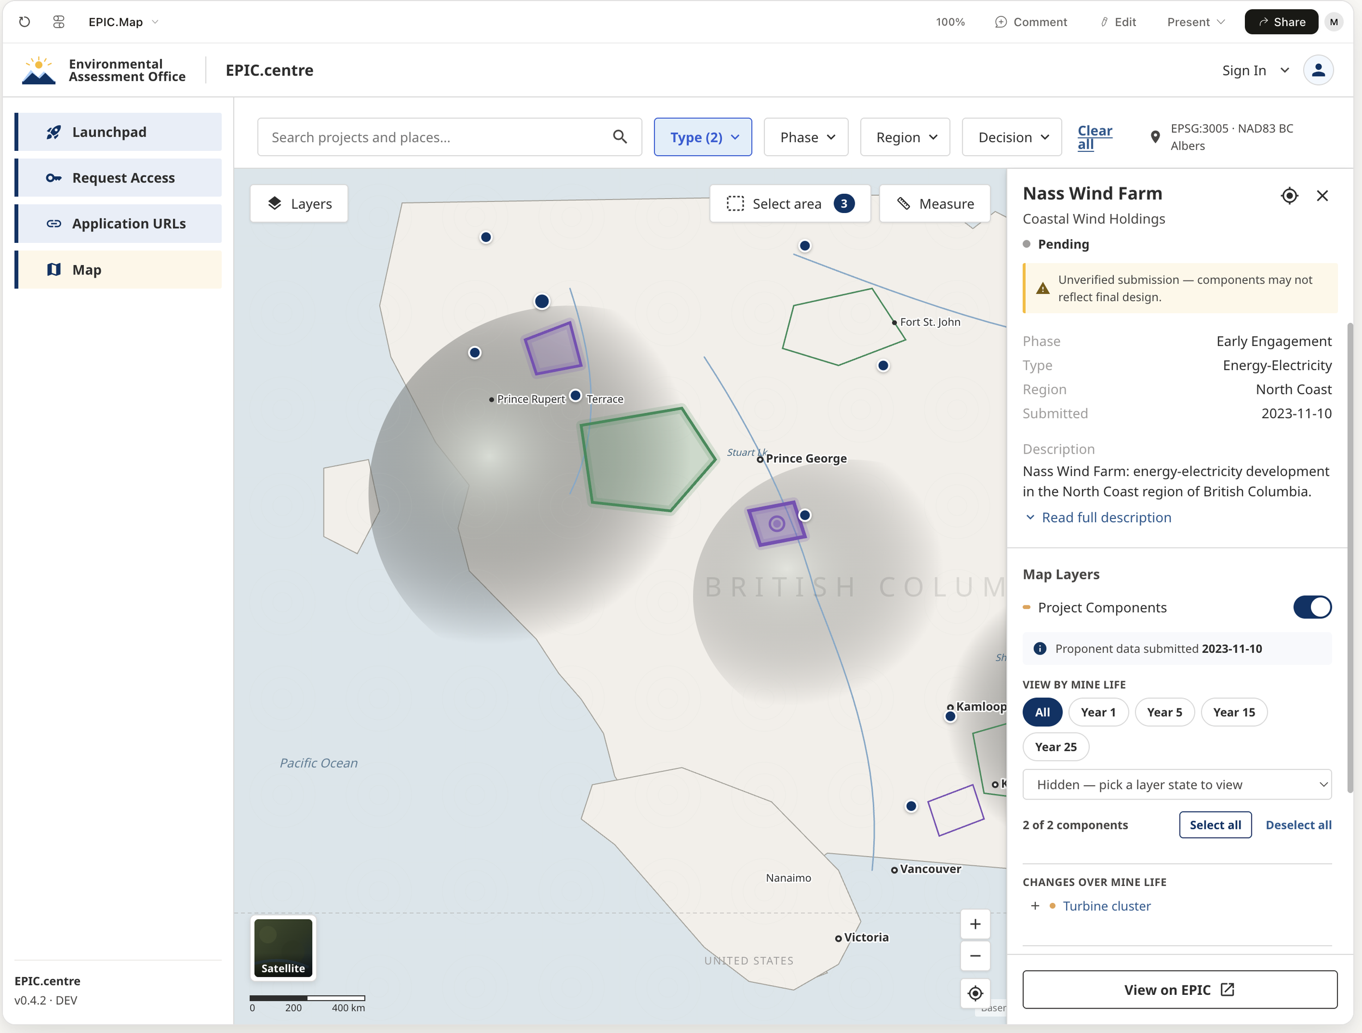Open the components icon next to EPIC.Map
This screenshot has height=1033, width=1362.
tap(59, 22)
